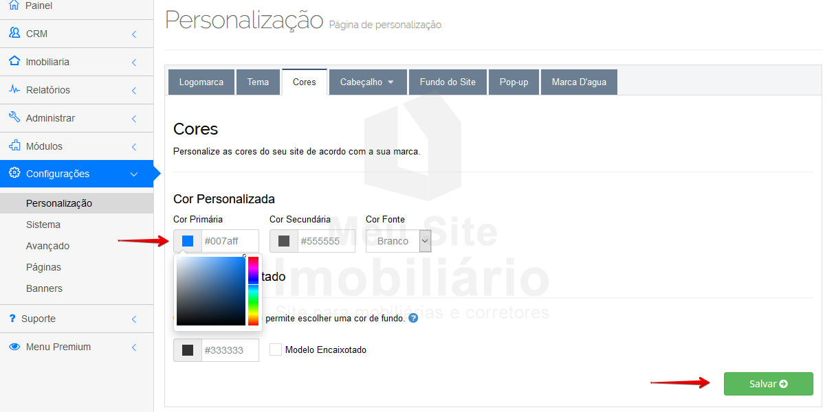825x412 pixels.
Task: Expand the Suporte sidebar menu chevron
Action: (134, 319)
